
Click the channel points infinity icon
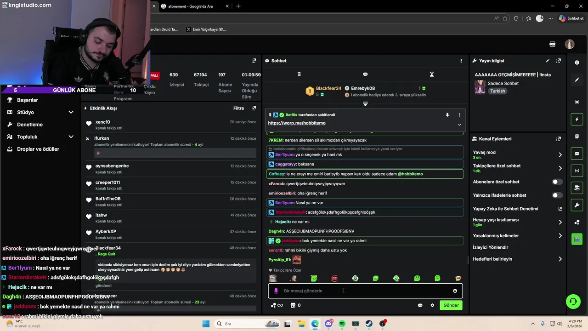point(277,305)
